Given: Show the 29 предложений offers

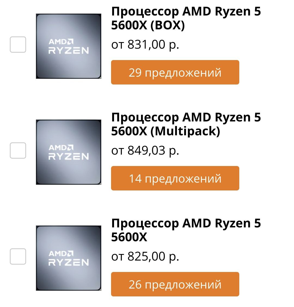Looking at the screenshot, I should pyautogui.click(x=175, y=72).
